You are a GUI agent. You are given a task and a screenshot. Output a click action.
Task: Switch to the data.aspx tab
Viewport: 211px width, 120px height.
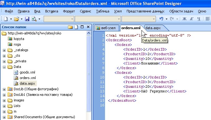pyautogui.click(x=153, y=28)
